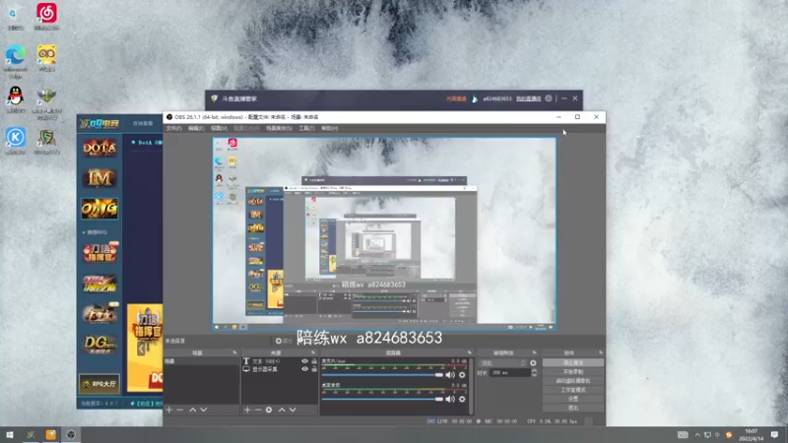Click the 麦克风/Aux volume slider
The width and height of the screenshot is (788, 443).
[x=382, y=375]
